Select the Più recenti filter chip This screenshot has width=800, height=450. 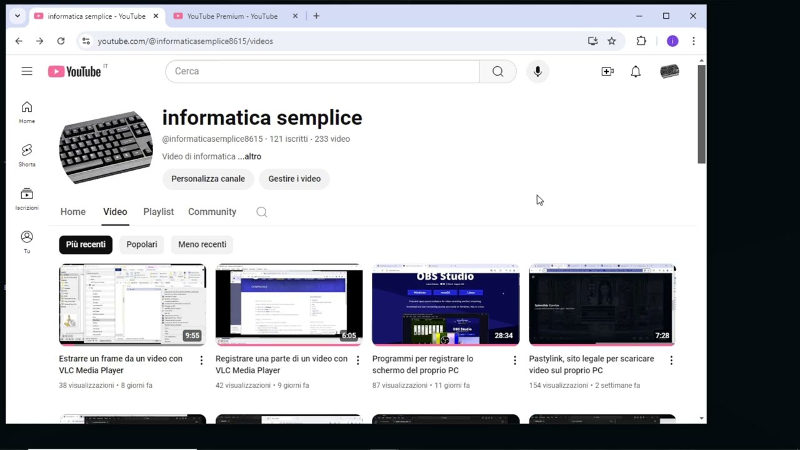(x=86, y=244)
